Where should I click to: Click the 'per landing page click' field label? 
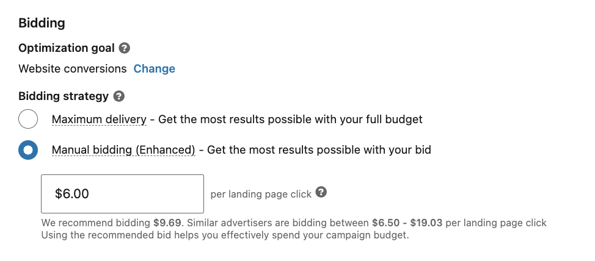coord(261,195)
